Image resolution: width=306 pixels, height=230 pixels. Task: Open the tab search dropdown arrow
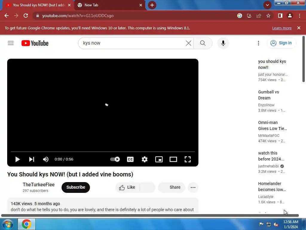[267, 5]
